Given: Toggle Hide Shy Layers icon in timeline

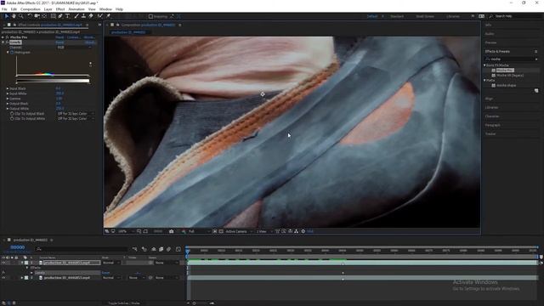Looking at the screenshot, I should [154, 249].
